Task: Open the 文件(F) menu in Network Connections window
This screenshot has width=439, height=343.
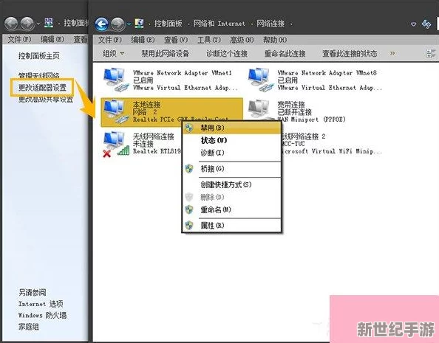Action: pos(110,40)
